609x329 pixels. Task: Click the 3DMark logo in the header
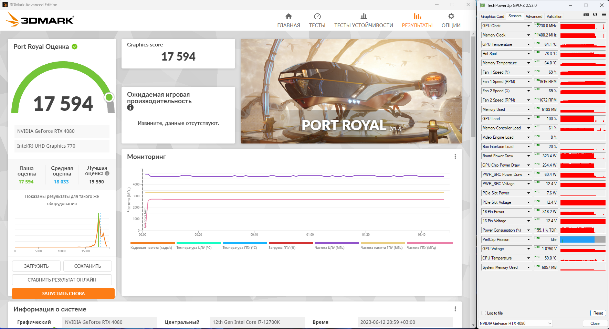pyautogui.click(x=40, y=20)
